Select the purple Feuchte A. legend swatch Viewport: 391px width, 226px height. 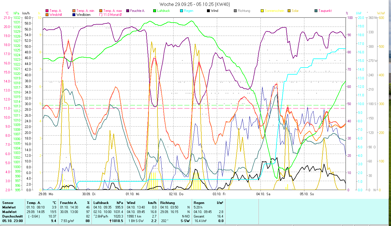128,11
